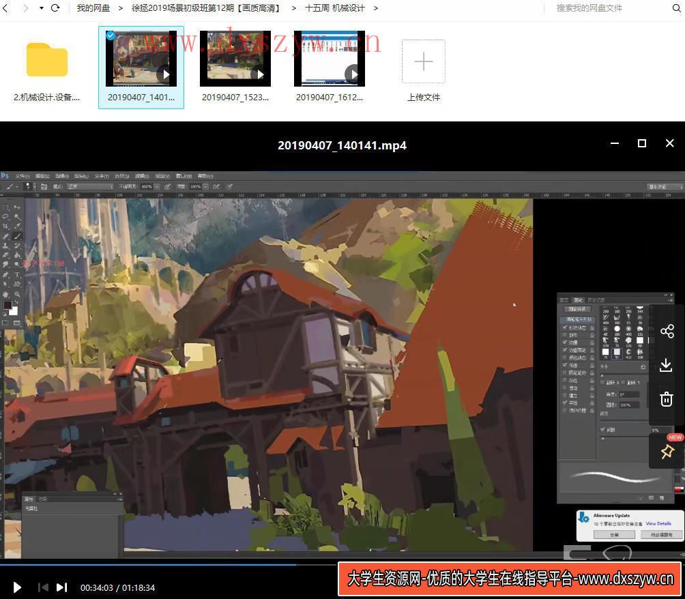The image size is (685, 599).
Task: Delete the video with the trash icon
Action: click(666, 399)
